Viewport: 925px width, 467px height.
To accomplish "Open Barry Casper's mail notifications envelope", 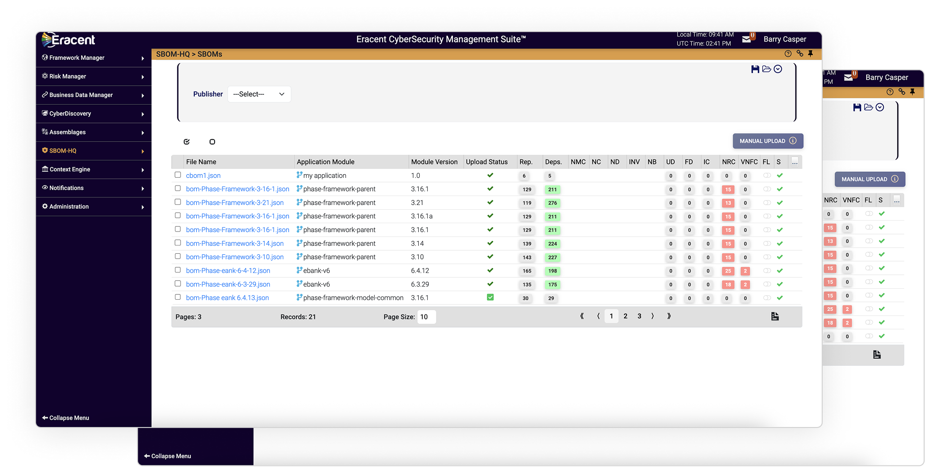I will 748,39.
